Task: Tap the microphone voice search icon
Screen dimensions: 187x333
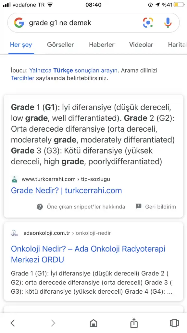Action: (168, 23)
